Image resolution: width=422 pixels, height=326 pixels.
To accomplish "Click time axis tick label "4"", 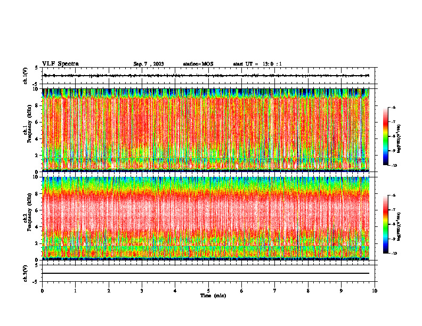I will [x=175, y=291].
